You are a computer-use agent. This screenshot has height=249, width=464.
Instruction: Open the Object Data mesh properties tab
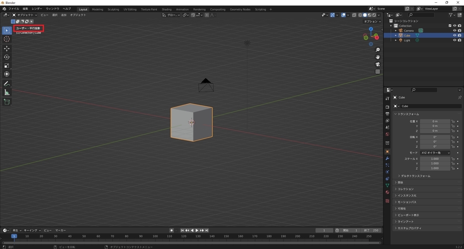(387, 186)
